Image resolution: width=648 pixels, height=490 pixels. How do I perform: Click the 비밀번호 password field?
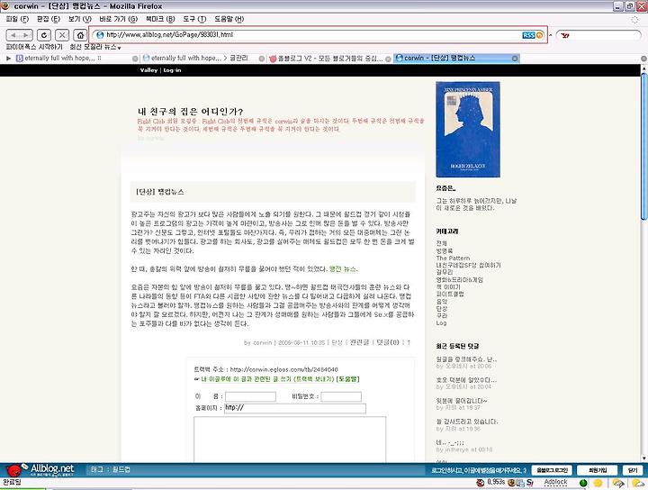341,396
